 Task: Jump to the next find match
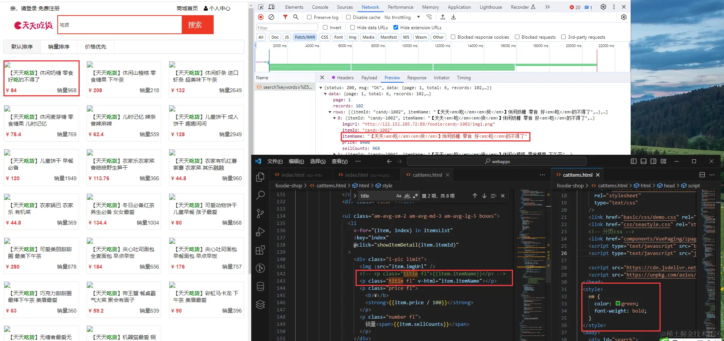(x=484, y=196)
